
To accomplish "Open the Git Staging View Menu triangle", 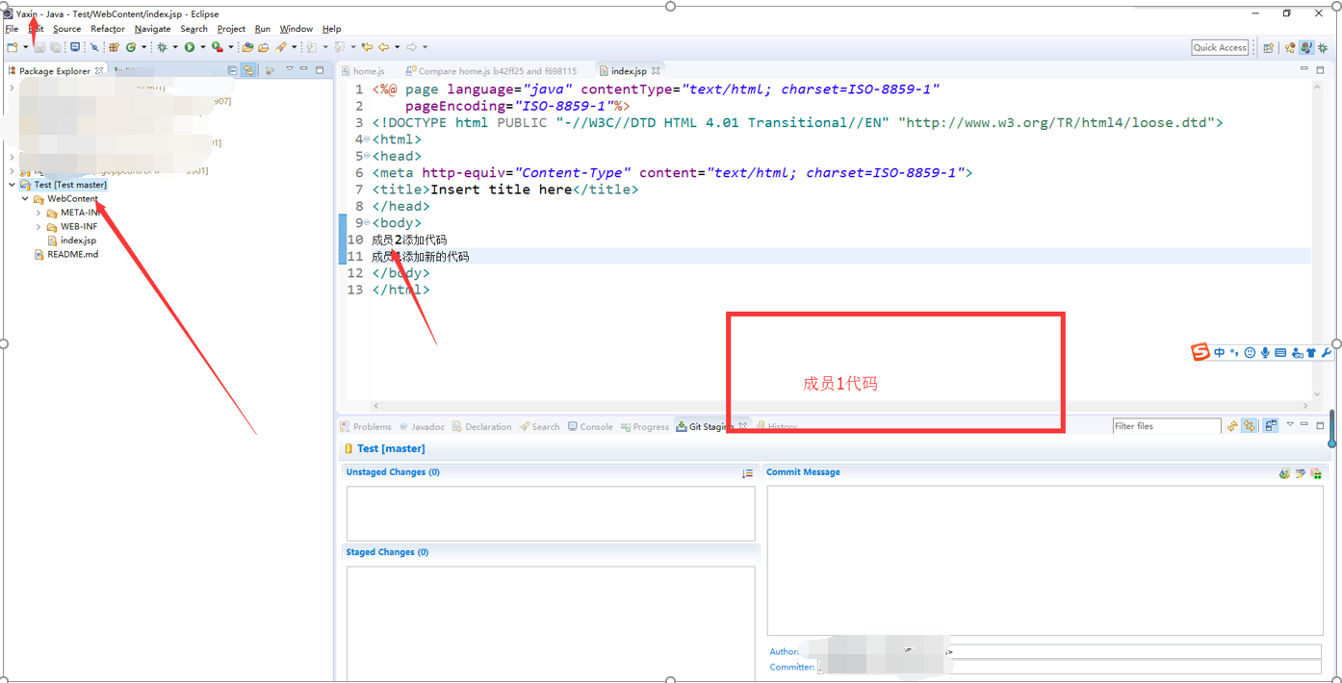I will [x=1290, y=424].
